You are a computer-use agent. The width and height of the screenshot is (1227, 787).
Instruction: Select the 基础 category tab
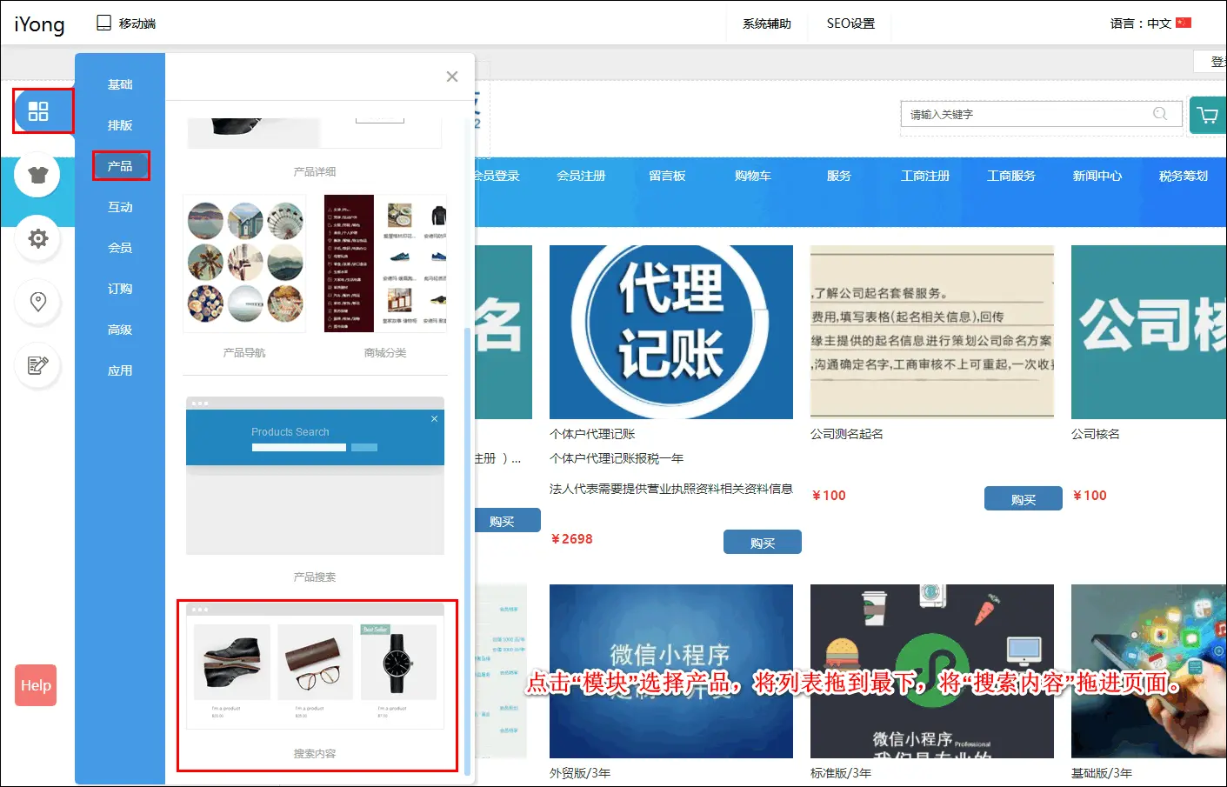tap(120, 84)
